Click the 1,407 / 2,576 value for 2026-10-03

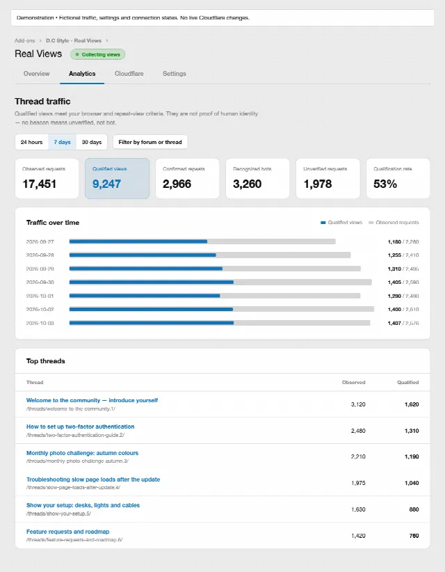(x=403, y=323)
